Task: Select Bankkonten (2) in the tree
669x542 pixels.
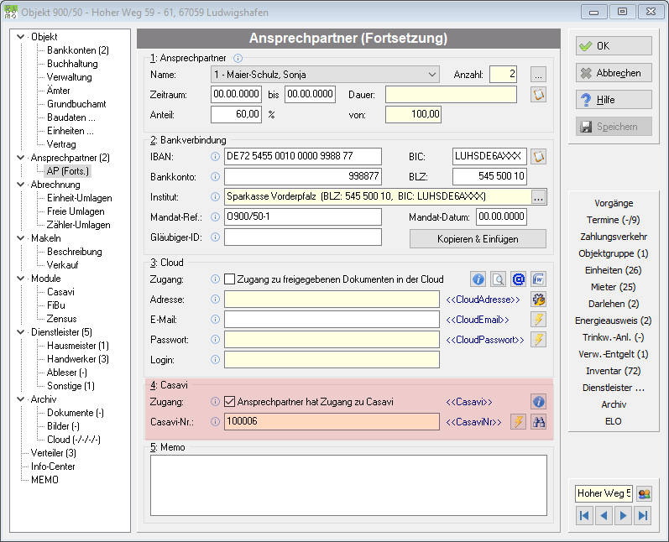Action: pyautogui.click(x=78, y=50)
